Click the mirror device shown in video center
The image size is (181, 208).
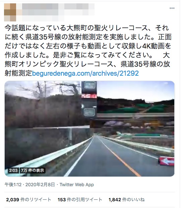(x=89, y=99)
